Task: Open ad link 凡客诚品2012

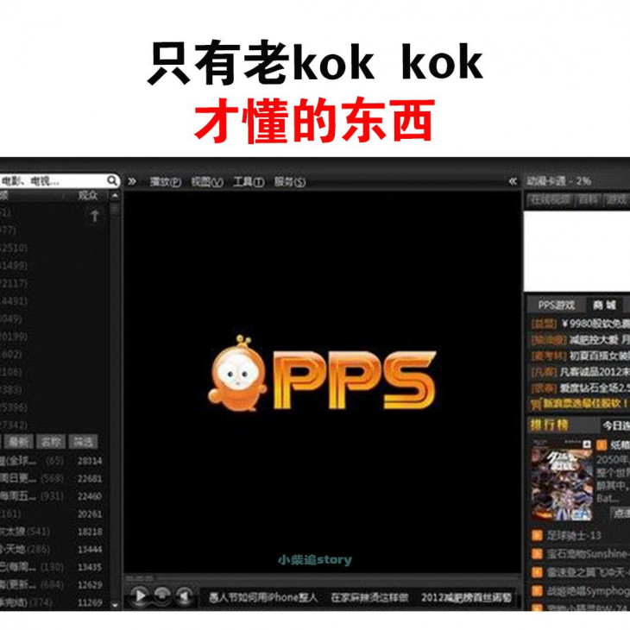Action: [595, 372]
